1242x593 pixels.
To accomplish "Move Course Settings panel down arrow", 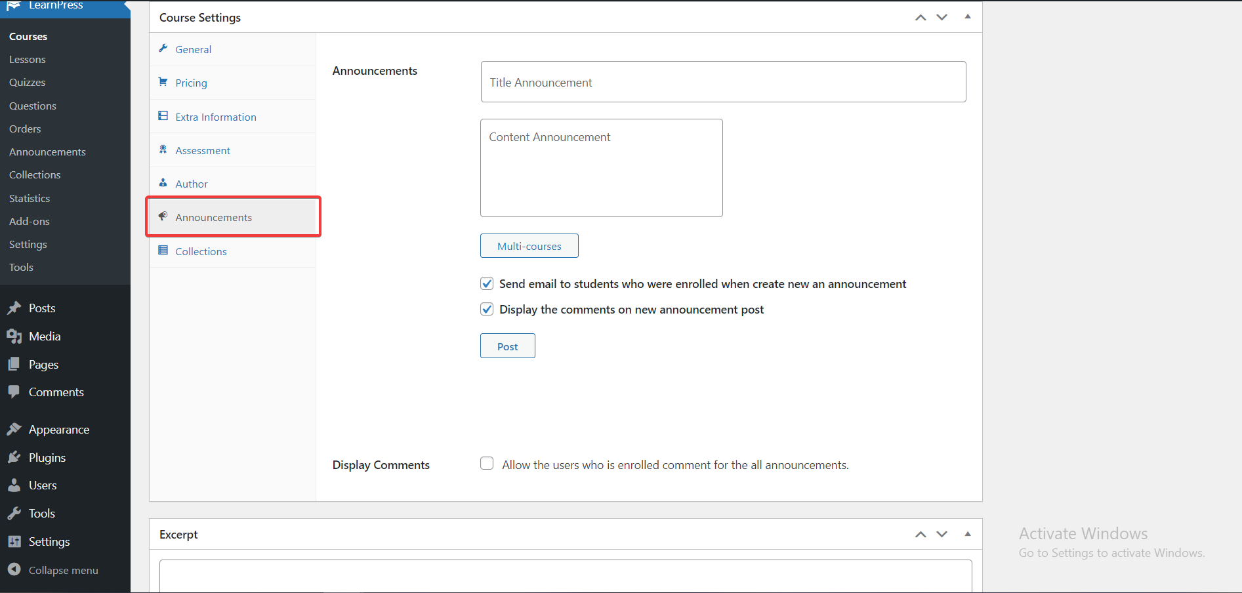I will point(942,17).
